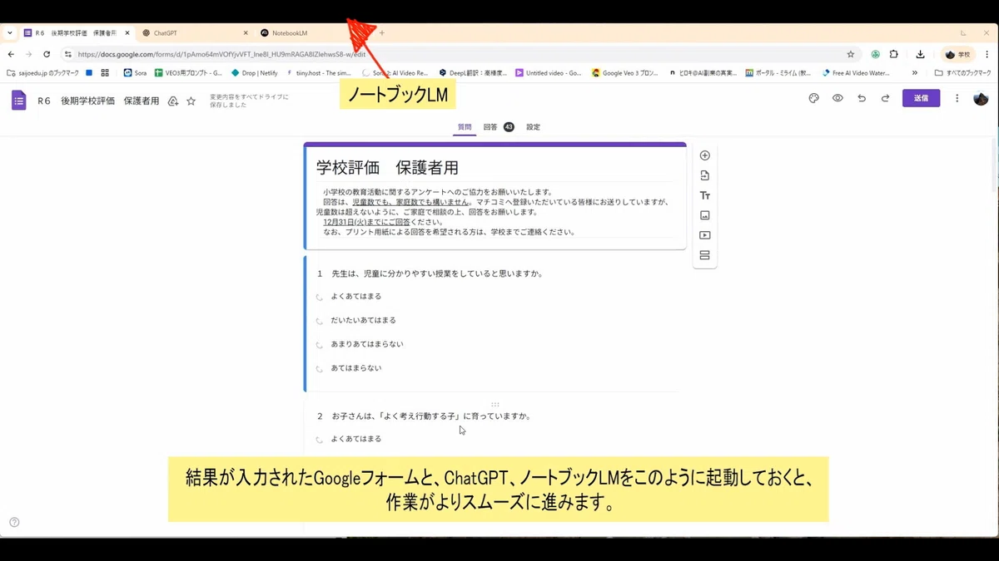Switch to the 質問 tab

pos(465,127)
